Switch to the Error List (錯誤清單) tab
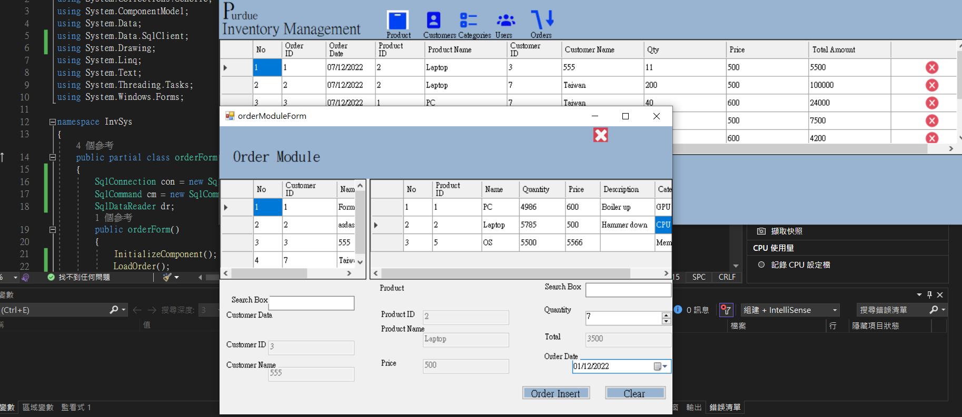The width and height of the screenshot is (962, 417). click(x=725, y=408)
